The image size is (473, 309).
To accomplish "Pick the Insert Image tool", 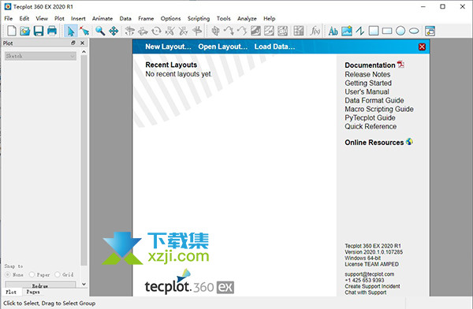I will coord(347,31).
